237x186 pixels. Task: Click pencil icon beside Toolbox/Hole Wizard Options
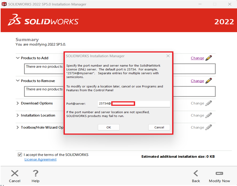(x=209, y=127)
